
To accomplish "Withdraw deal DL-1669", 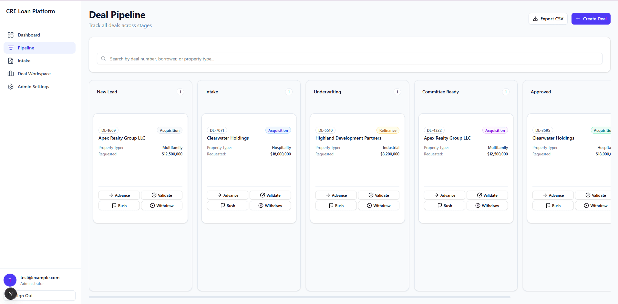I will click(162, 205).
